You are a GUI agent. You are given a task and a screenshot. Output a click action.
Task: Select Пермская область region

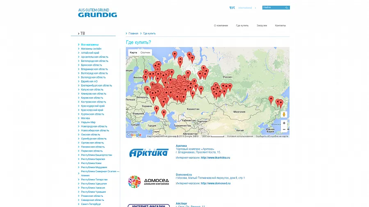(x=92, y=151)
